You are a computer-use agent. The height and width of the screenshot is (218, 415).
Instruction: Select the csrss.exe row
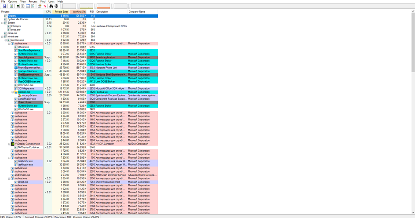79,33
